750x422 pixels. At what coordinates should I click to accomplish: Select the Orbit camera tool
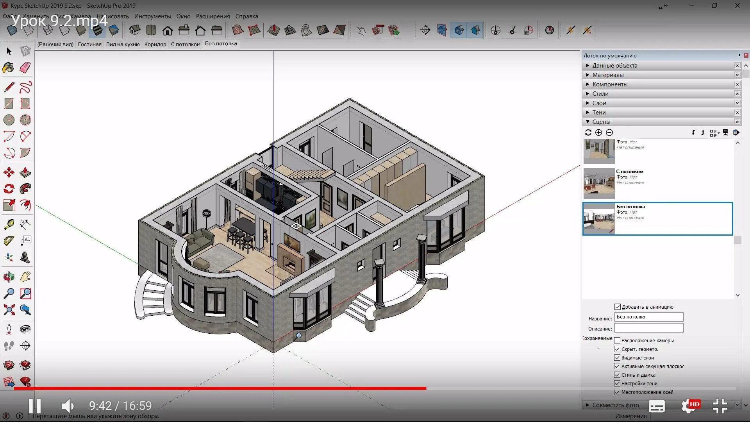pos(9,277)
